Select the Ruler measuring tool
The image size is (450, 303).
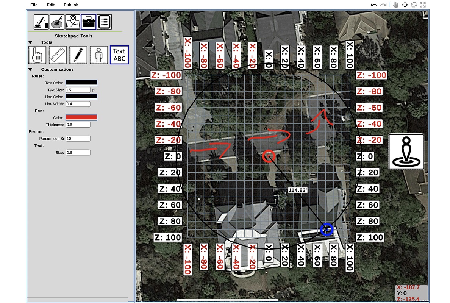pos(58,55)
